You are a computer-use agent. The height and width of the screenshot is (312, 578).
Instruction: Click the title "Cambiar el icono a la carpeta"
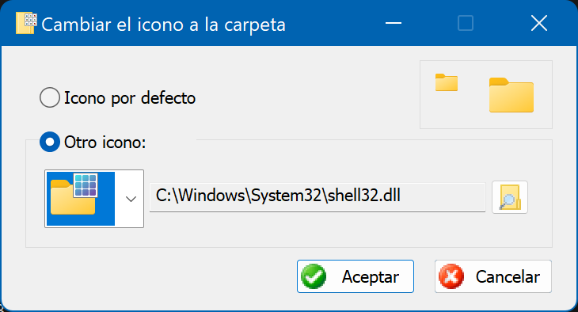pos(163,25)
